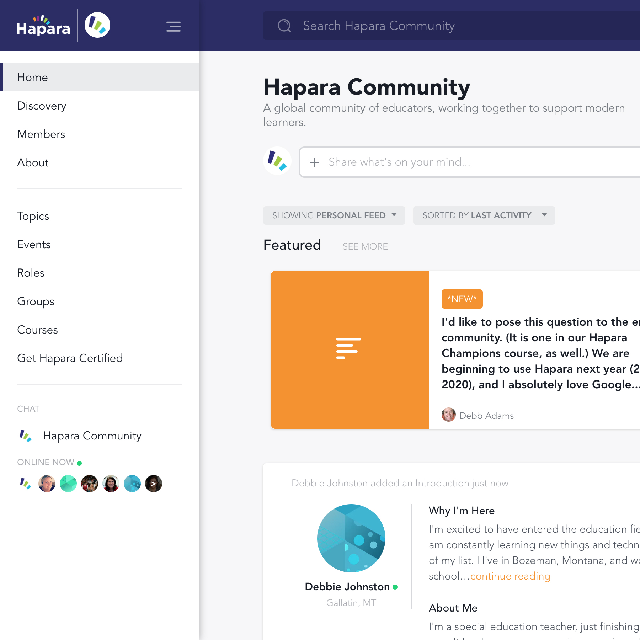Click continue reading link

tap(511, 576)
